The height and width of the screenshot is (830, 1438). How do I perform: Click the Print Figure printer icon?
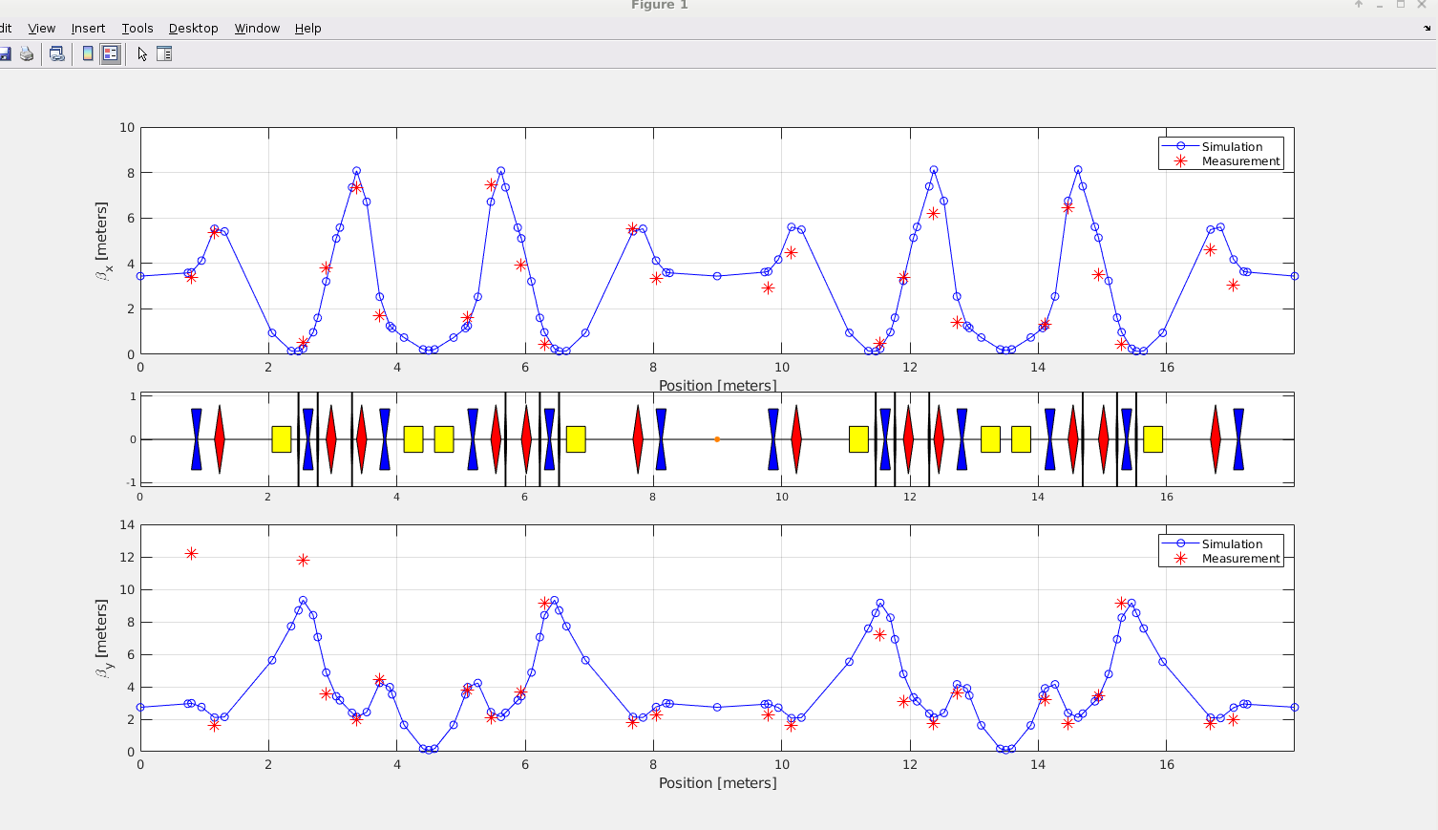[x=27, y=54]
